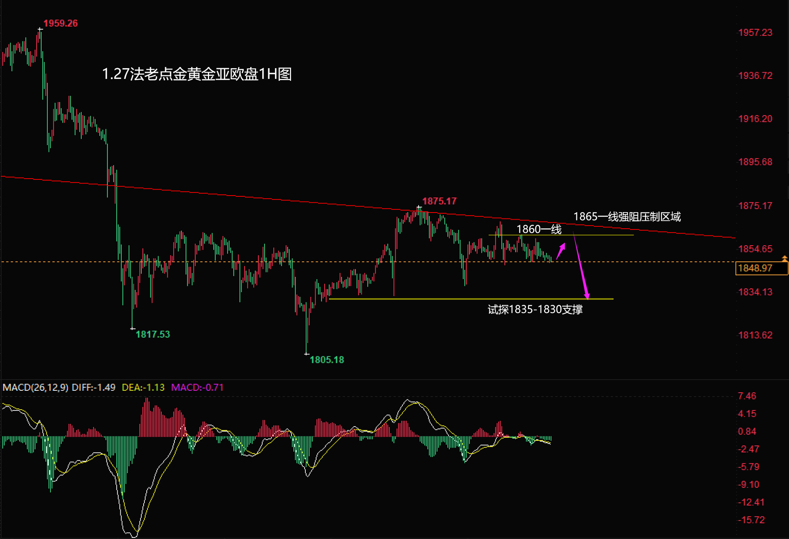
Task: Click the 7.46 MACD axis label
Action: (x=747, y=396)
